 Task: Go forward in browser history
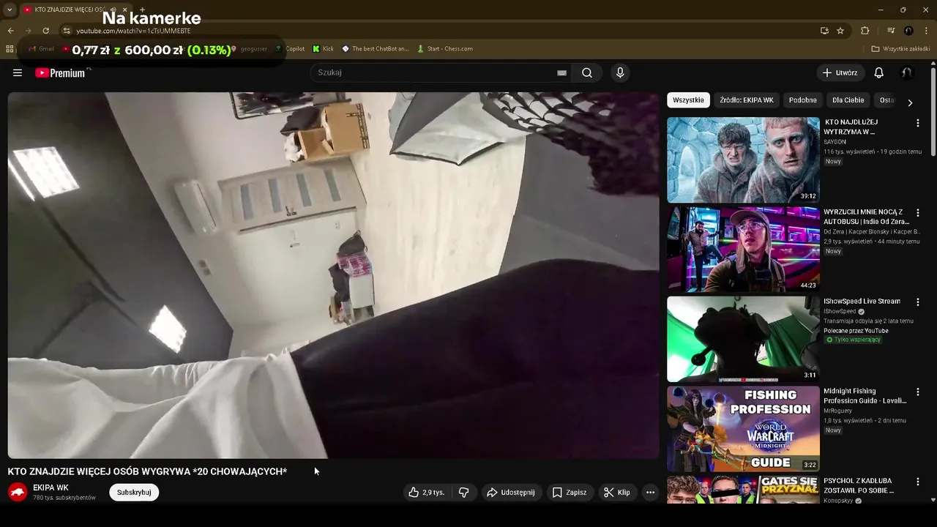pyautogui.click(x=28, y=31)
